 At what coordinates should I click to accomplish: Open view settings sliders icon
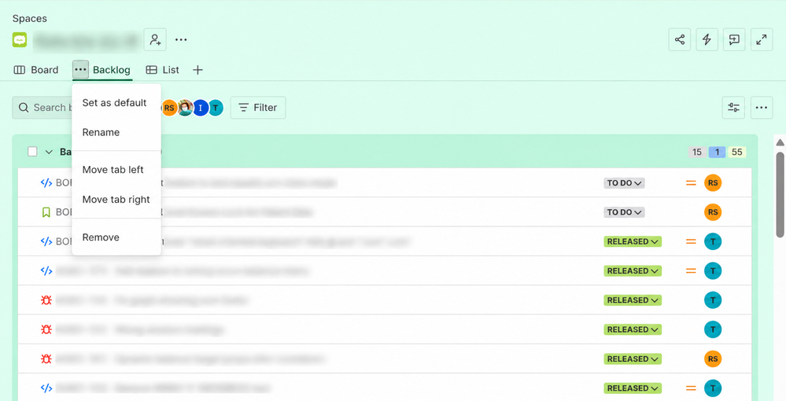coord(734,108)
